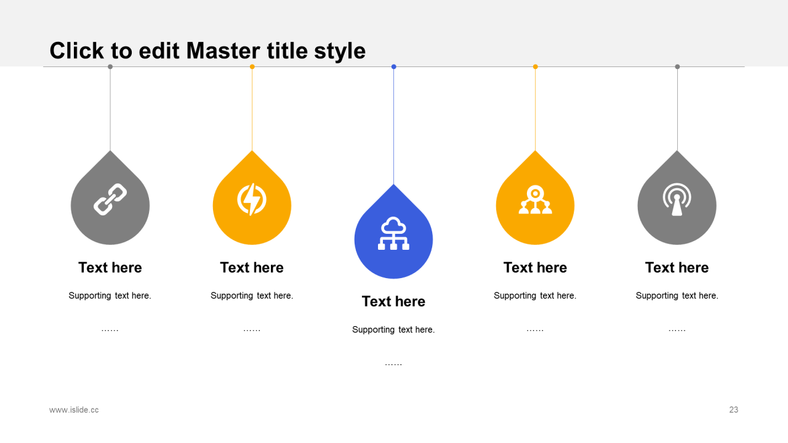788x443 pixels.
Task: Click the orange dot above the lightning droplet
Action: (x=252, y=66)
